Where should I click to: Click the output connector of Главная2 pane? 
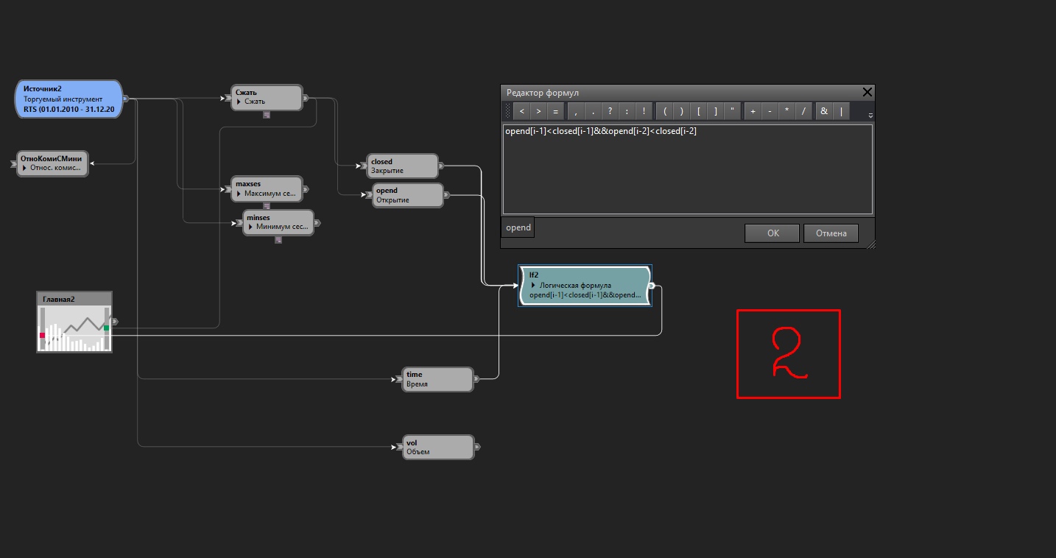pyautogui.click(x=114, y=322)
